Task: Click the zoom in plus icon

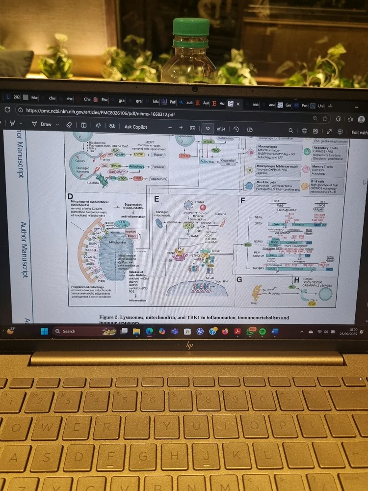Action: 181,128
